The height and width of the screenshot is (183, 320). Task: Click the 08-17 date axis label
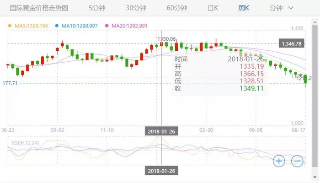pyautogui.click(x=299, y=130)
